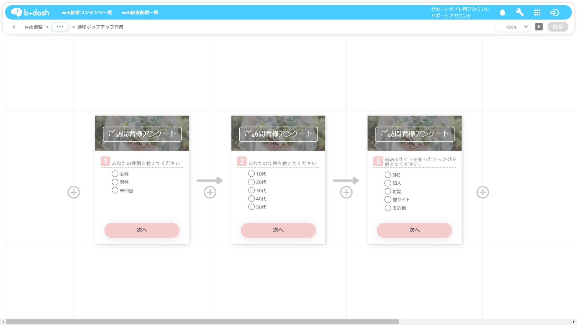Screen dimensions: 577x325
Task: Open the notifications bell
Action: tap(503, 12)
